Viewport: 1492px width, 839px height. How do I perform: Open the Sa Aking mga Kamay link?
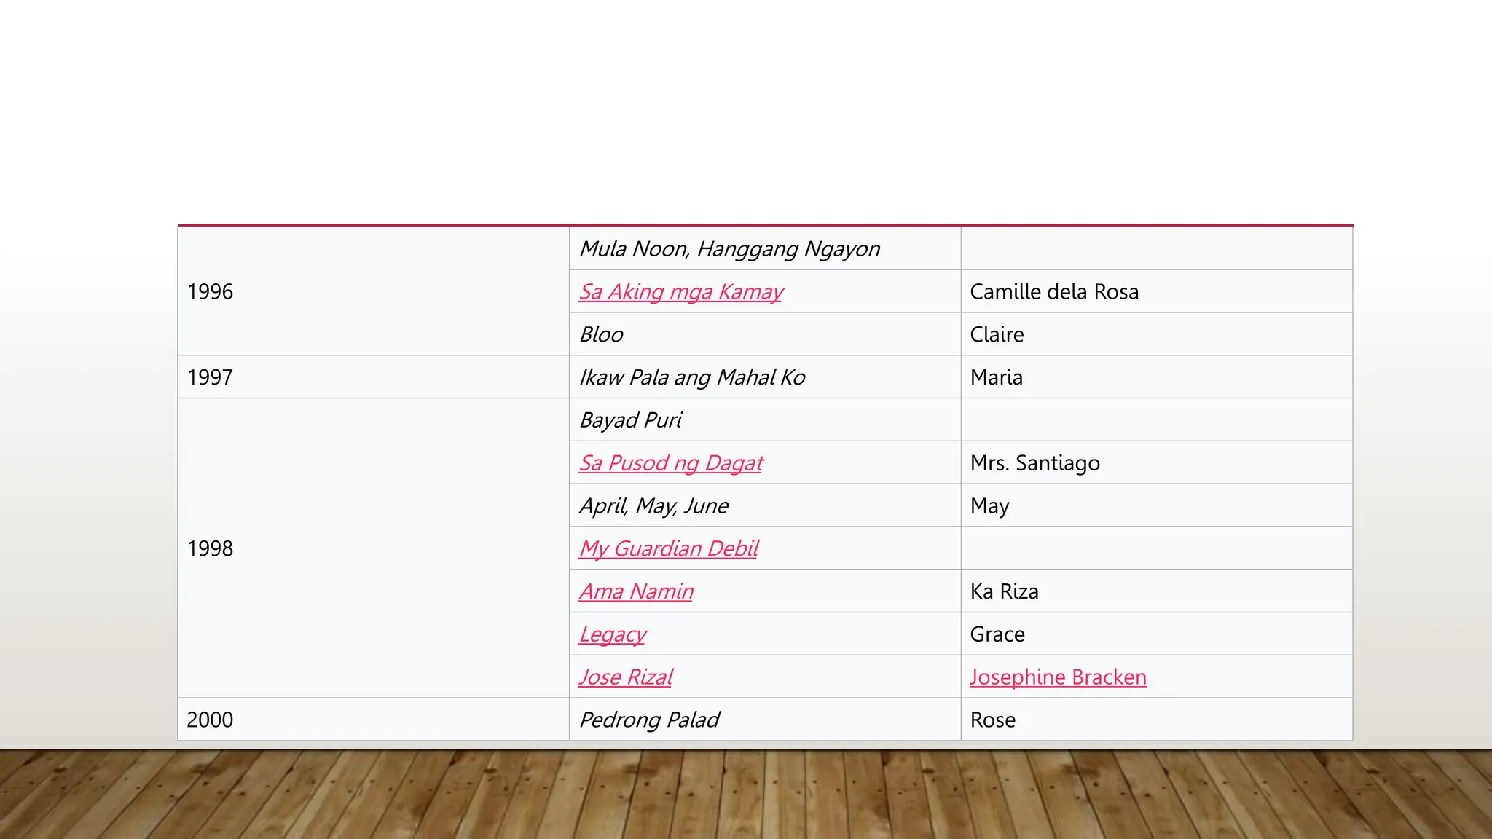(x=680, y=292)
